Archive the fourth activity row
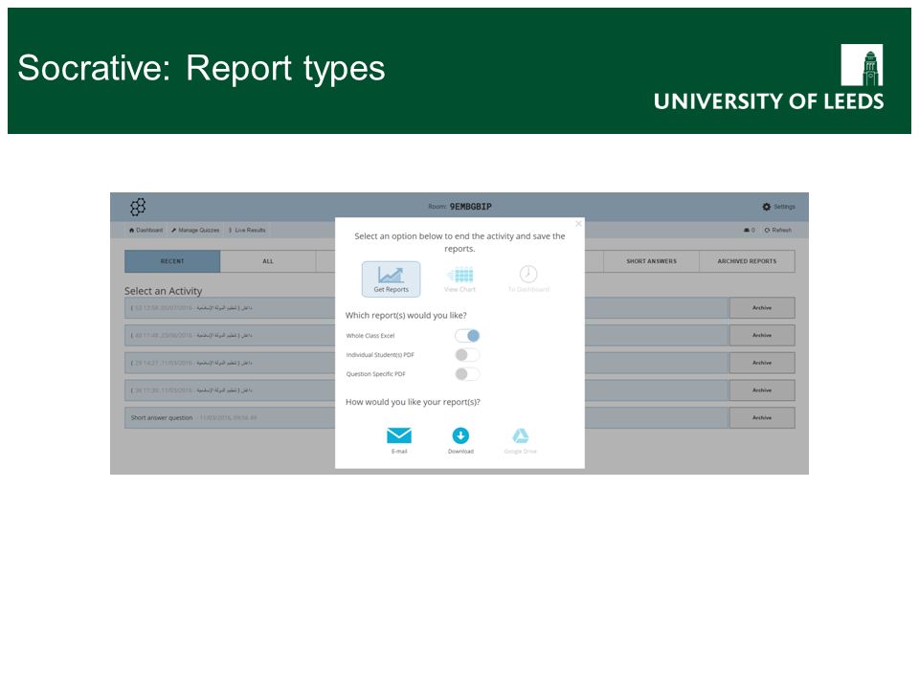 (x=762, y=390)
